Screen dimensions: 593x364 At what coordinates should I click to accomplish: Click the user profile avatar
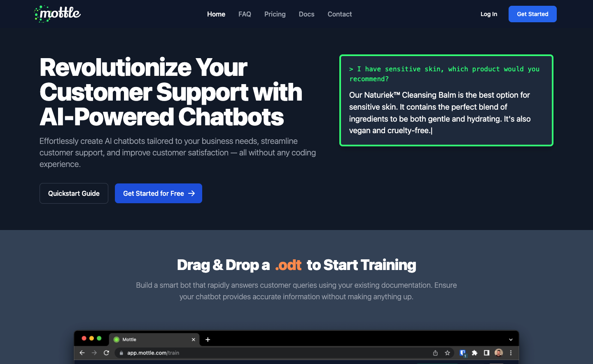click(498, 353)
